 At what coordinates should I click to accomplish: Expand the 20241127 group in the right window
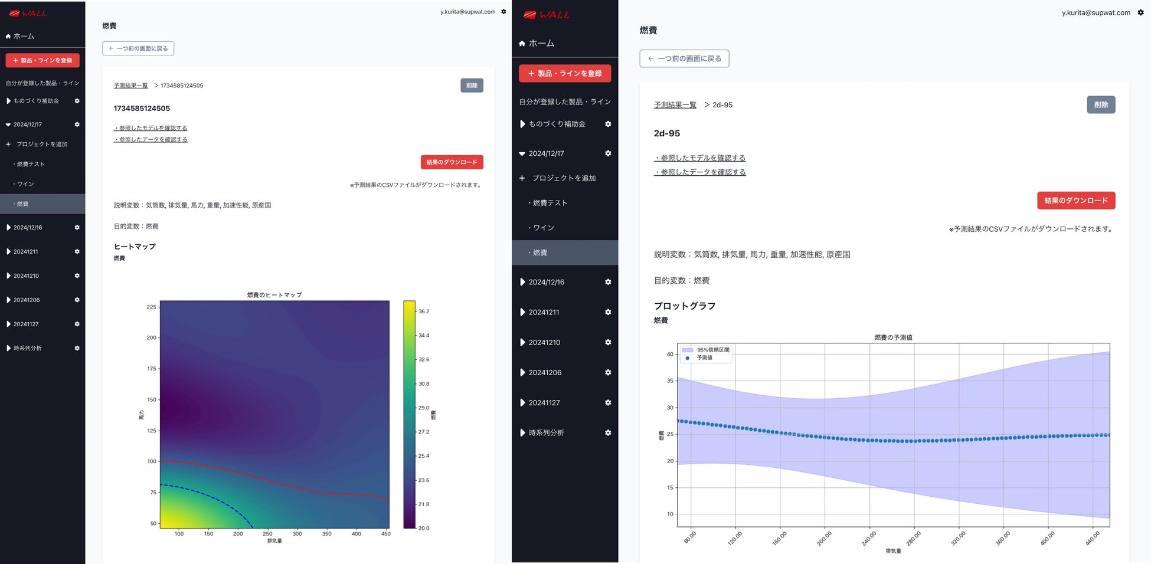522,402
